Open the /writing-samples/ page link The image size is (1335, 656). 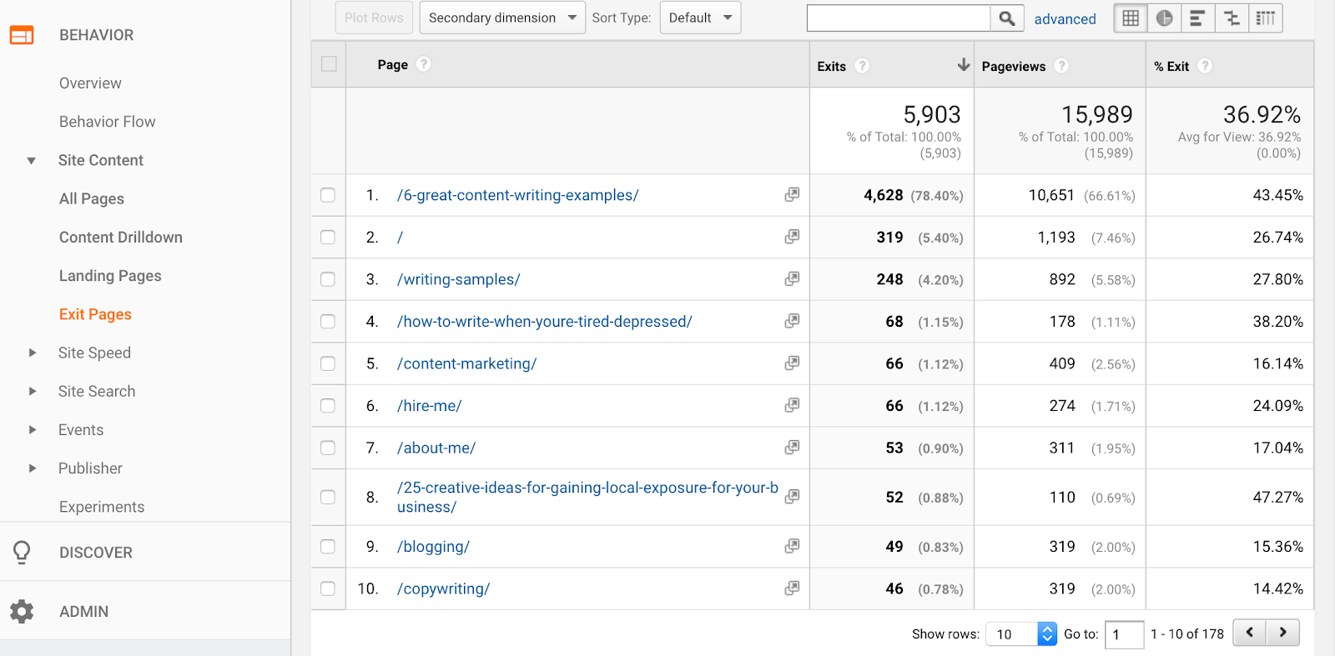point(459,279)
